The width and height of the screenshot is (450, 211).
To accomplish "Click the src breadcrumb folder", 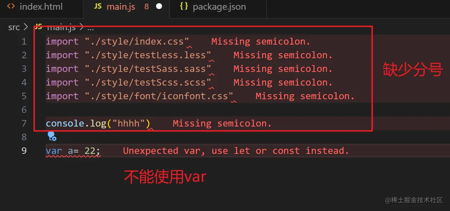I will 14,27.
